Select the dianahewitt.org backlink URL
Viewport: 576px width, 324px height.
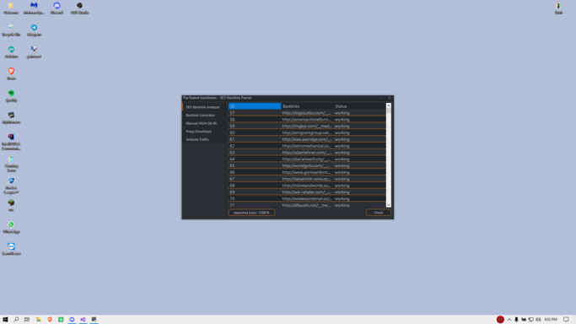pyautogui.click(x=306, y=159)
